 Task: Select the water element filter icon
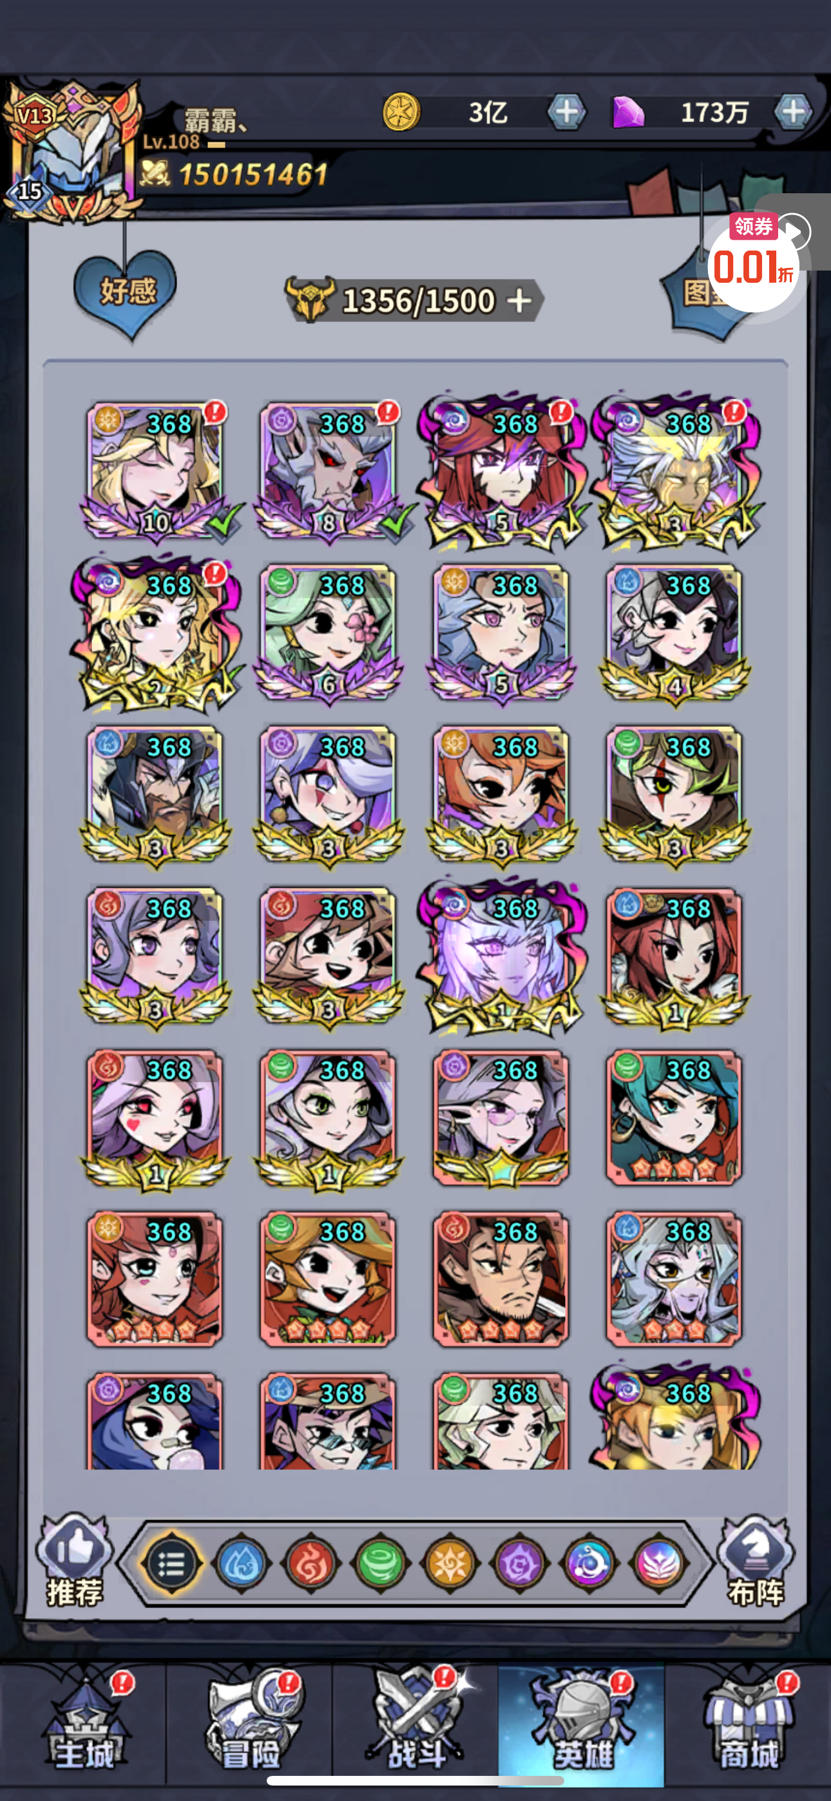coord(240,1565)
